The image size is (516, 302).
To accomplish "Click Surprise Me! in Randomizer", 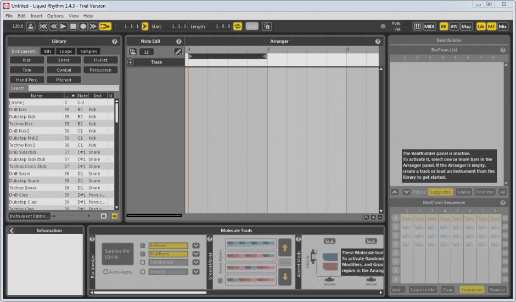I will (x=117, y=254).
